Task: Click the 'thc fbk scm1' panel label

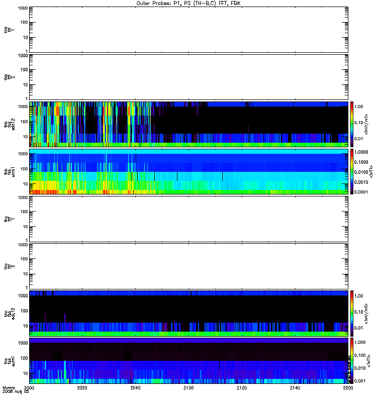Action: [9, 361]
